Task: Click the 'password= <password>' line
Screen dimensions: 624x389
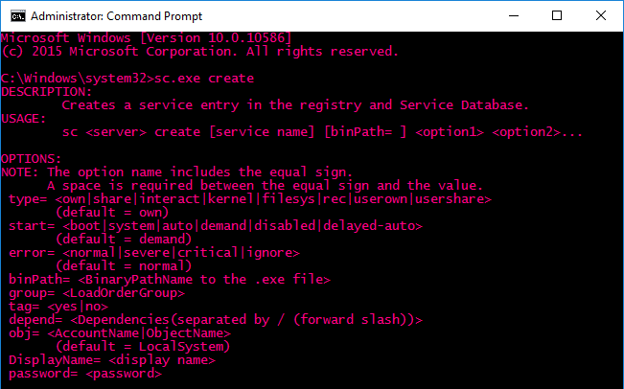Action: click(x=85, y=374)
